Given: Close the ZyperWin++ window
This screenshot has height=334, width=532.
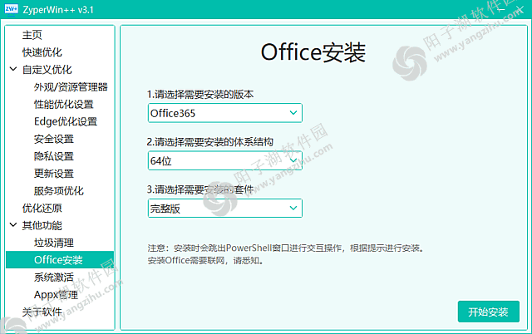Looking at the screenshot, I should [x=520, y=9].
